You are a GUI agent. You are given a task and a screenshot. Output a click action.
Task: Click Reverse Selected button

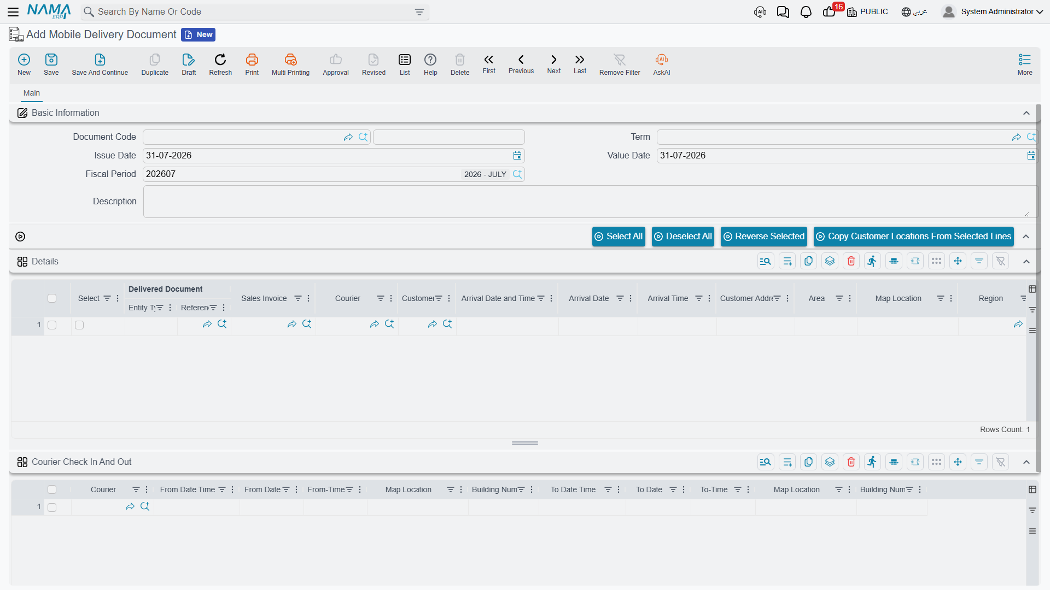tap(764, 237)
